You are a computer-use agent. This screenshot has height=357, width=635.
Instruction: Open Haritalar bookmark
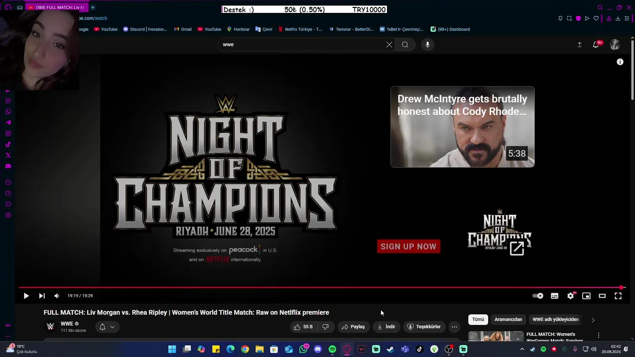(x=238, y=29)
